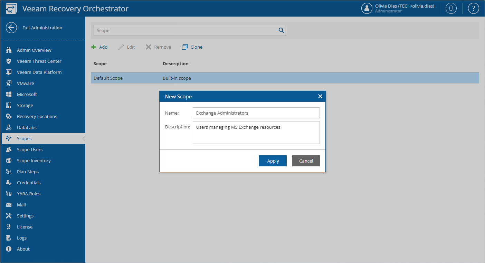Click Clone in the toolbar

tap(192, 47)
